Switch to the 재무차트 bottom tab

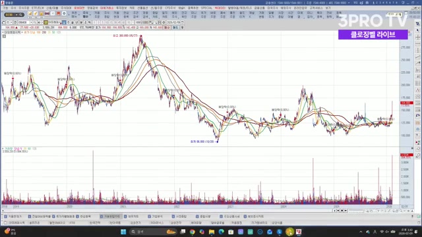(x=131, y=217)
